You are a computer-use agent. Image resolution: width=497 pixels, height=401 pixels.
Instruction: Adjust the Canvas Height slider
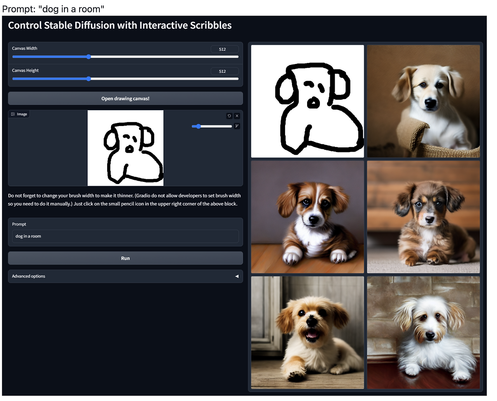pyautogui.click(x=125, y=79)
